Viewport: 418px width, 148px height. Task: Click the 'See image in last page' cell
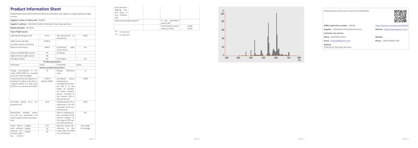[x=85, y=127]
